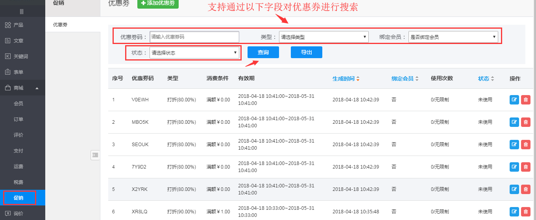Delete coupon MBO5K using trash icon
Viewport: 536px width, 220px height.
point(525,122)
